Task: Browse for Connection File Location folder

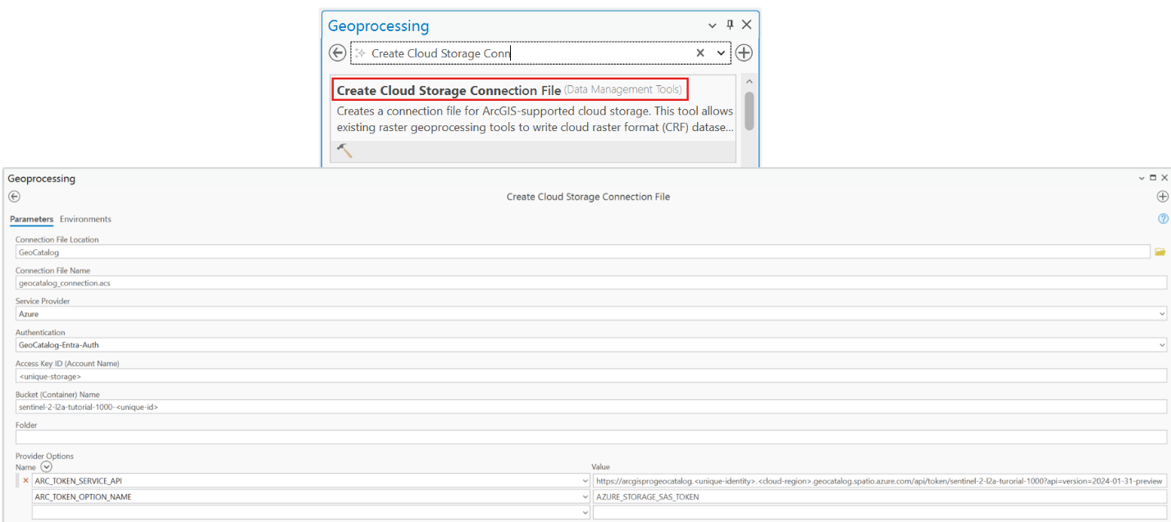Action: 1160,252
